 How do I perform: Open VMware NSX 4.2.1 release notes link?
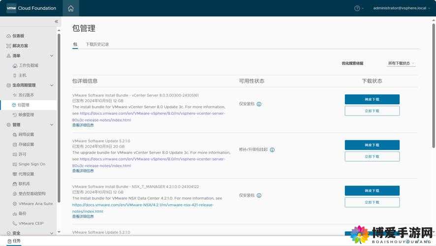(x=143, y=208)
